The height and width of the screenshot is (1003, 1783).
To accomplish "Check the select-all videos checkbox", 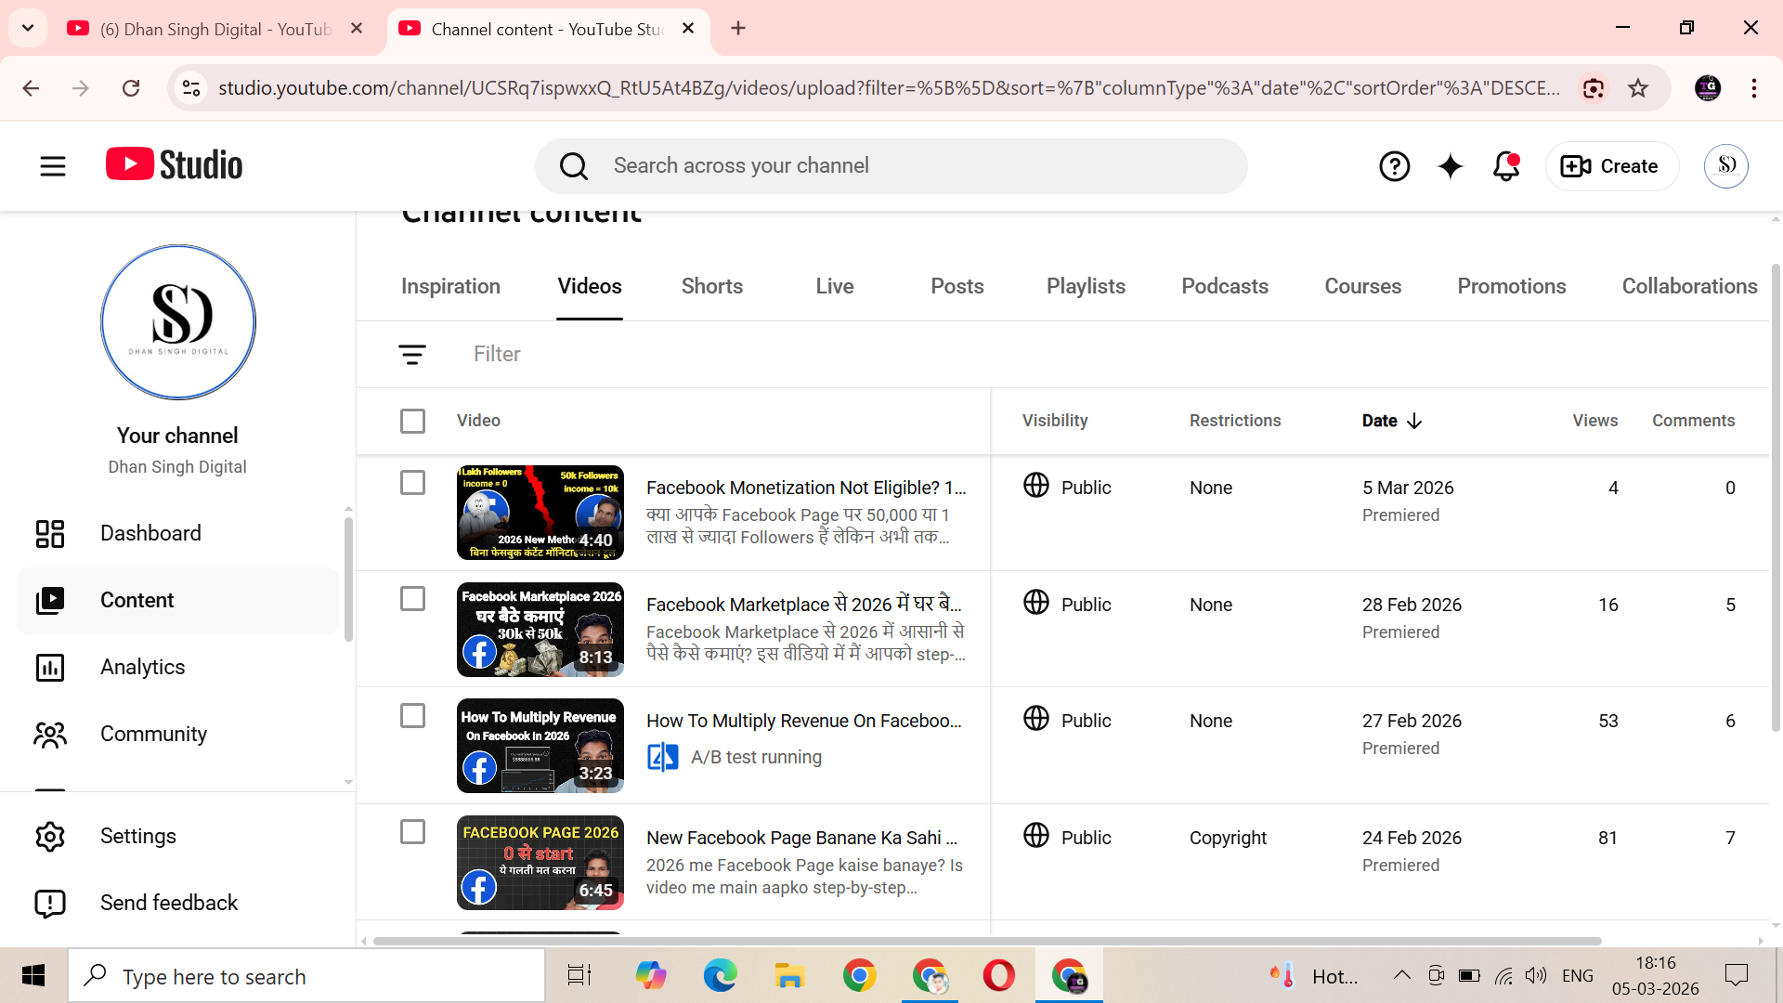I will point(412,421).
